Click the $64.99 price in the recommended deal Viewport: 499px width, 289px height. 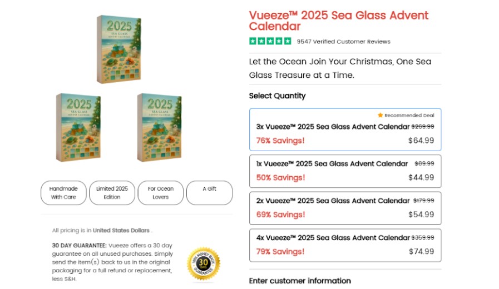(421, 141)
